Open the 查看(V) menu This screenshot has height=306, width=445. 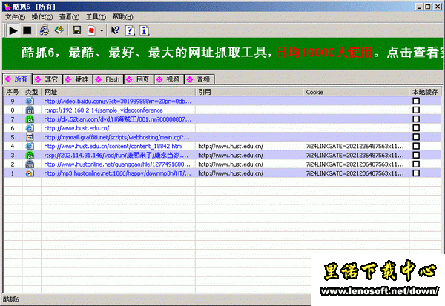[69, 17]
